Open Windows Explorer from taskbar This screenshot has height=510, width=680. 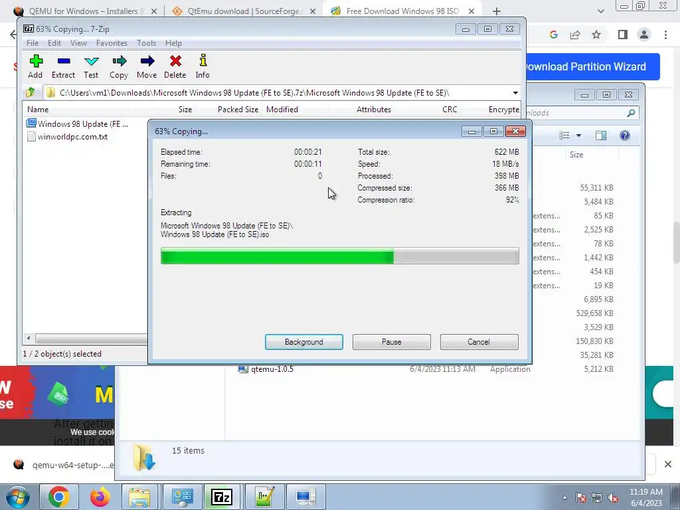point(139,497)
